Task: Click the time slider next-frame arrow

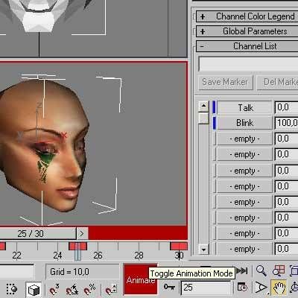Action: (82, 234)
